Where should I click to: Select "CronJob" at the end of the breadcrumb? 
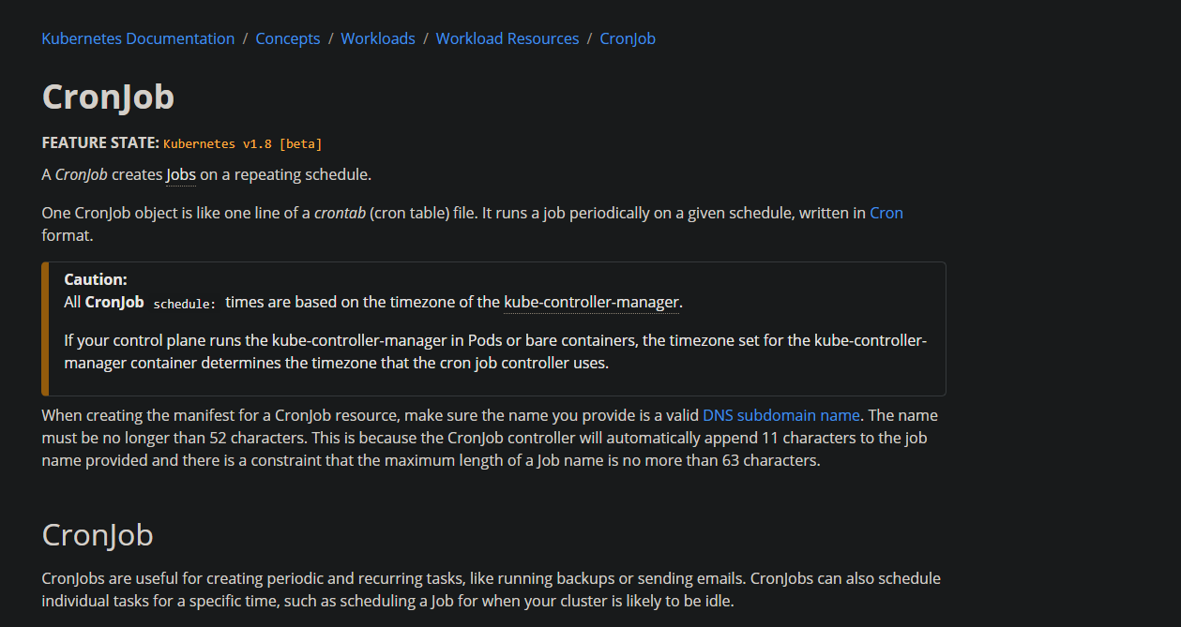(627, 38)
